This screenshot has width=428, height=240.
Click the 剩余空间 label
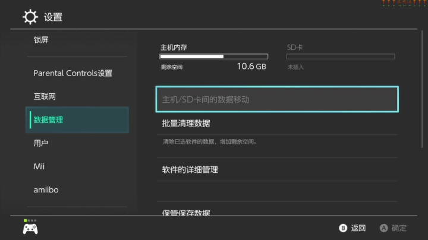(x=172, y=67)
